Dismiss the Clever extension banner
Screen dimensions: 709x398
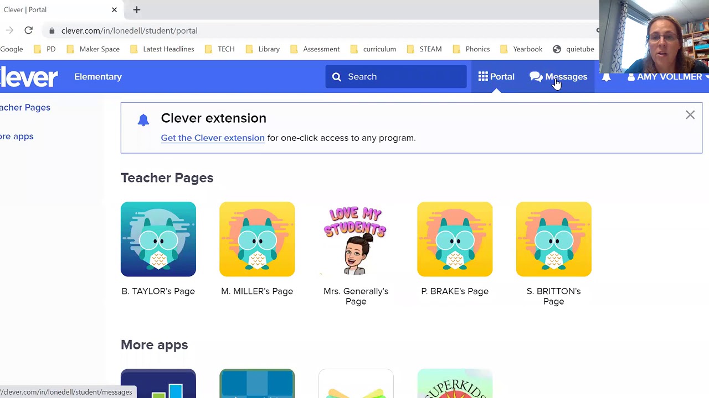coord(690,115)
